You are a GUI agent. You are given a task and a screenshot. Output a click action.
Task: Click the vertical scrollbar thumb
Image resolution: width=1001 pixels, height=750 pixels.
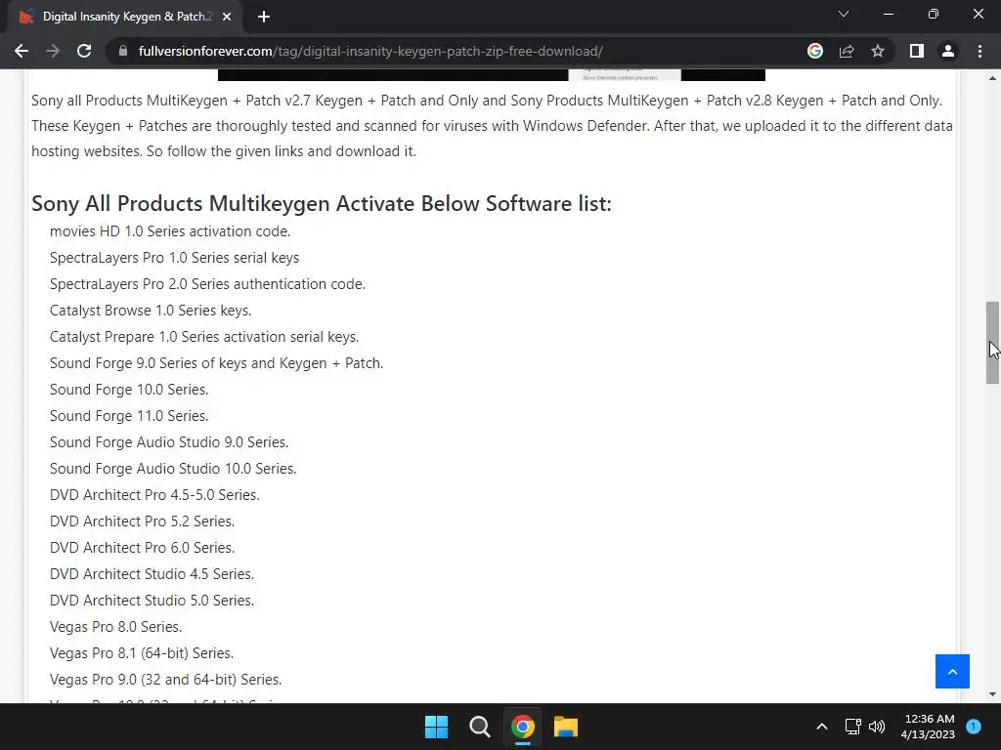[x=992, y=343]
